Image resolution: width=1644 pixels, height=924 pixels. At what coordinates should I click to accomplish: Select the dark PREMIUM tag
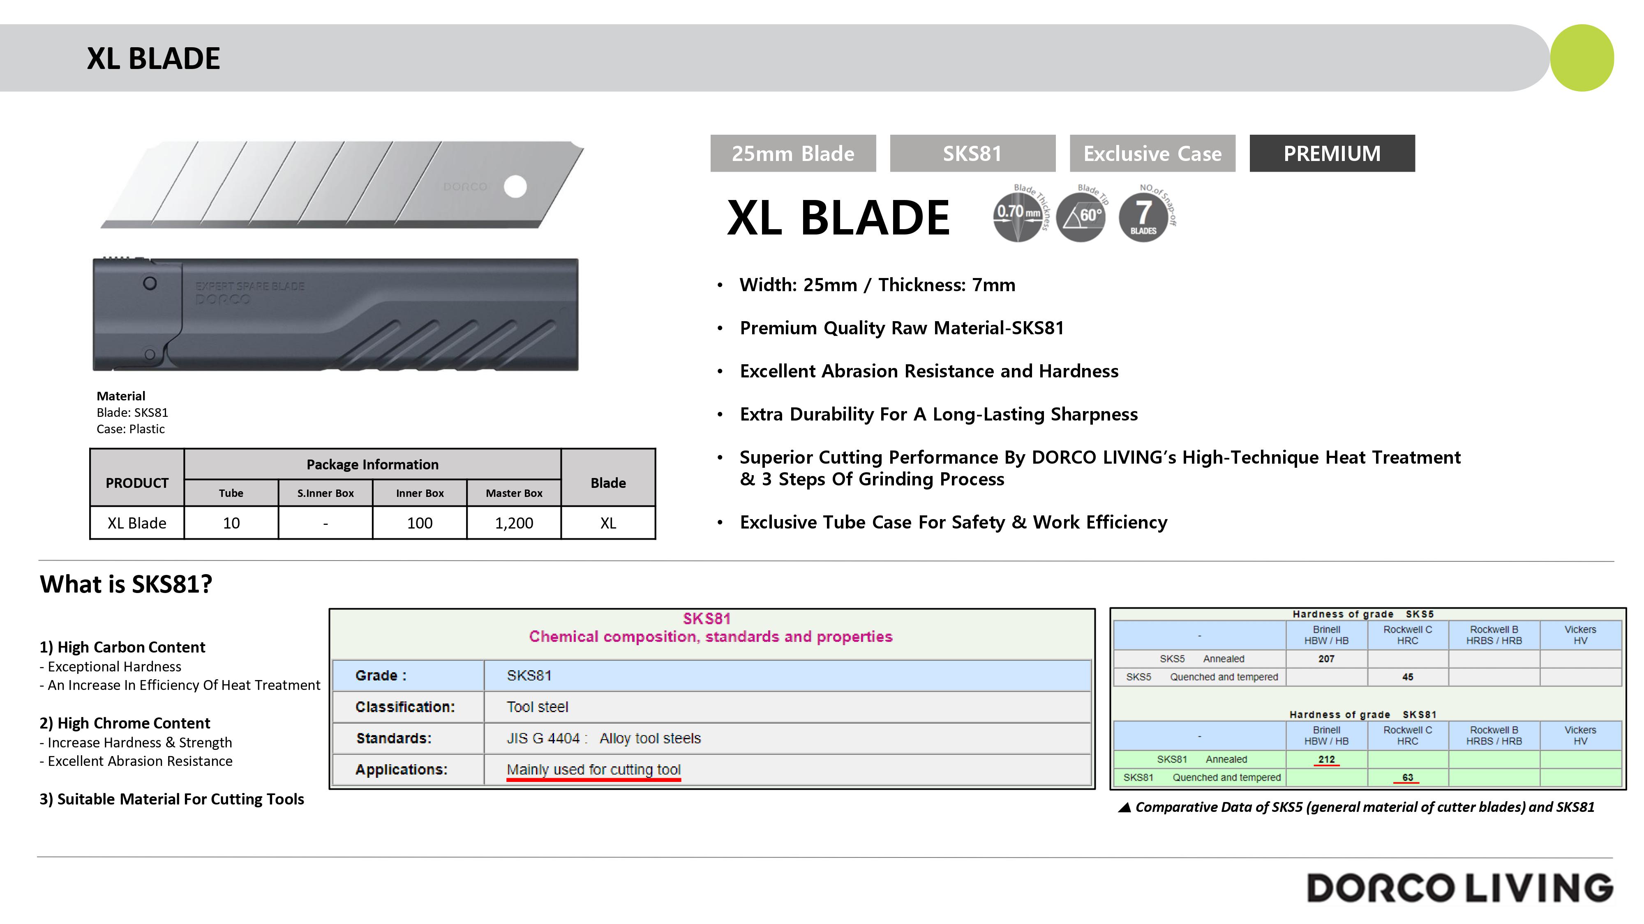[x=1332, y=153]
